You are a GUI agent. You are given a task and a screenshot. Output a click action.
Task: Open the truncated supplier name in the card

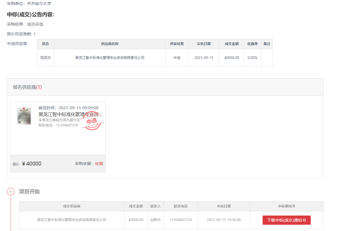click(x=70, y=114)
